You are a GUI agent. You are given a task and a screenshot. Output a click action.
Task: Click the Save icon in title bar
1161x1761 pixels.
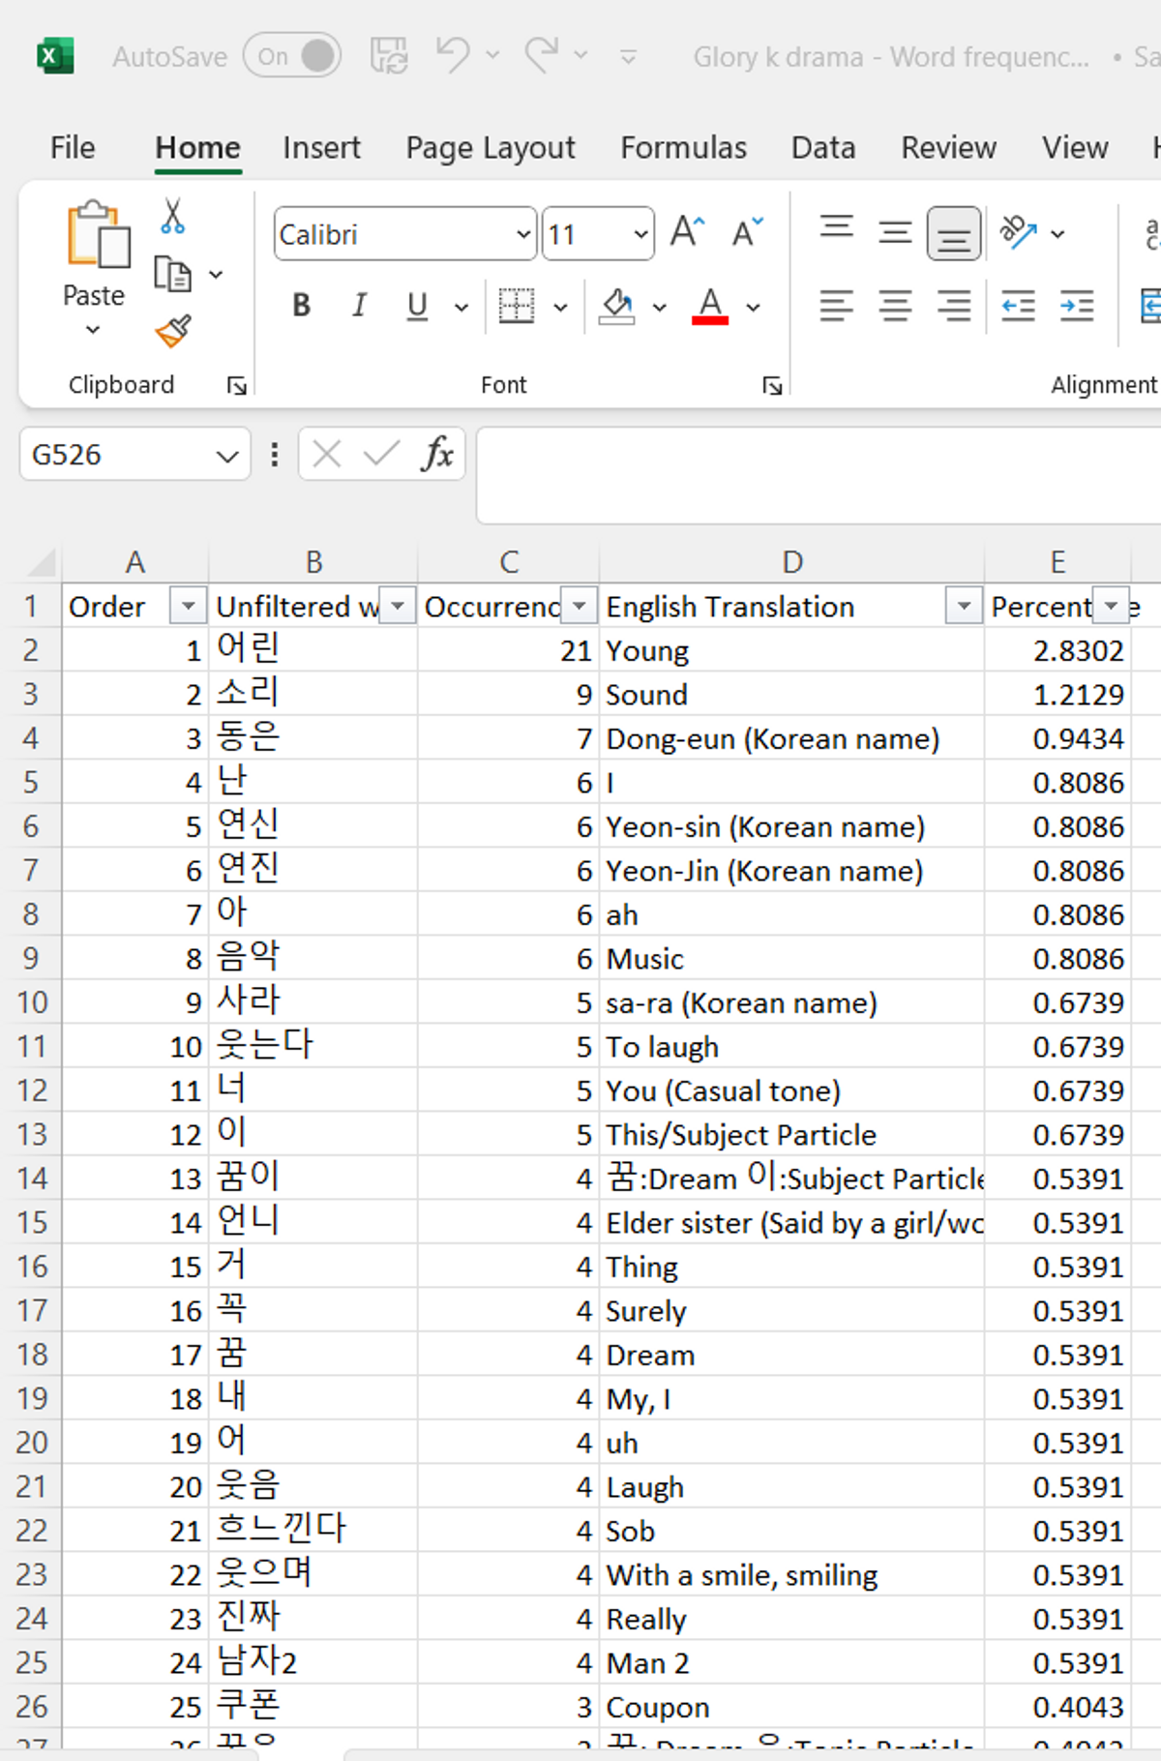[389, 56]
